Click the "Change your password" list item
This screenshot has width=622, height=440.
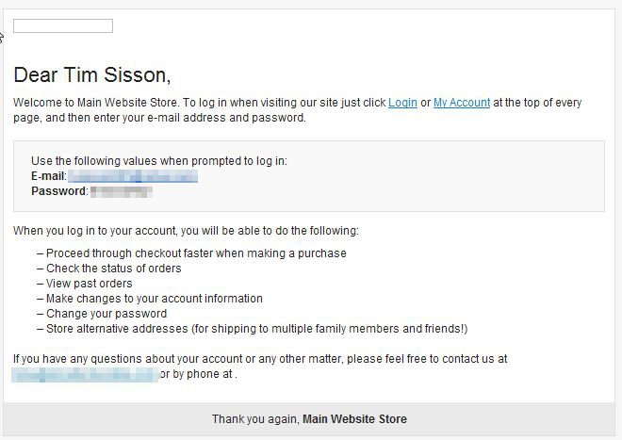pyautogui.click(x=106, y=314)
